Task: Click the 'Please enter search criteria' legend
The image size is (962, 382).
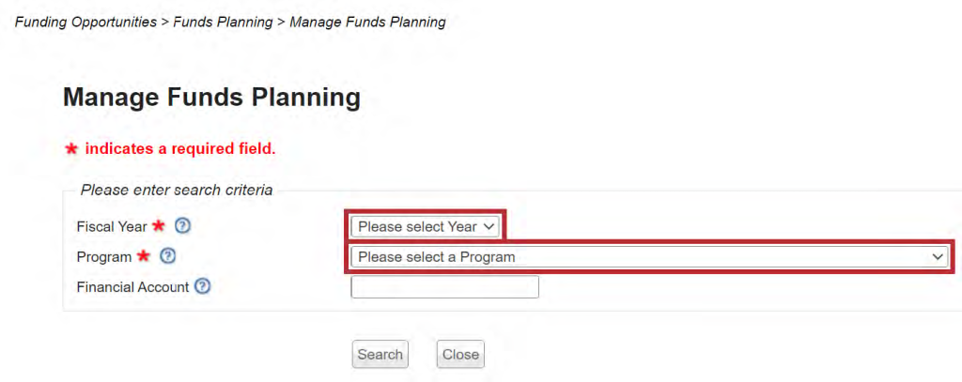Action: (x=177, y=190)
